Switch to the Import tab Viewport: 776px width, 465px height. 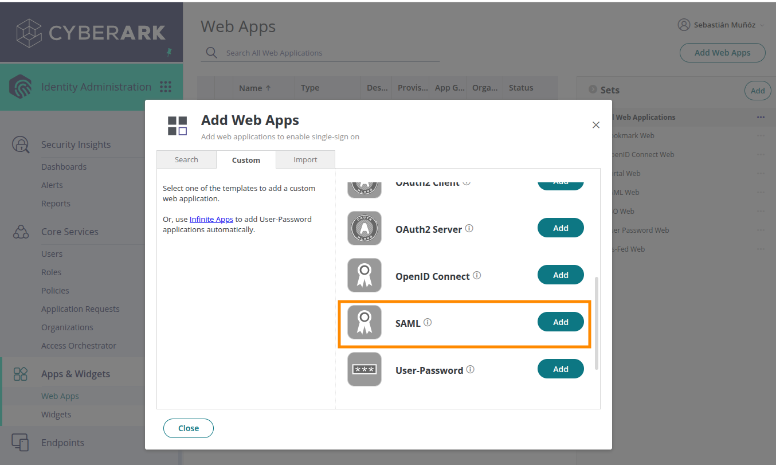click(x=305, y=160)
